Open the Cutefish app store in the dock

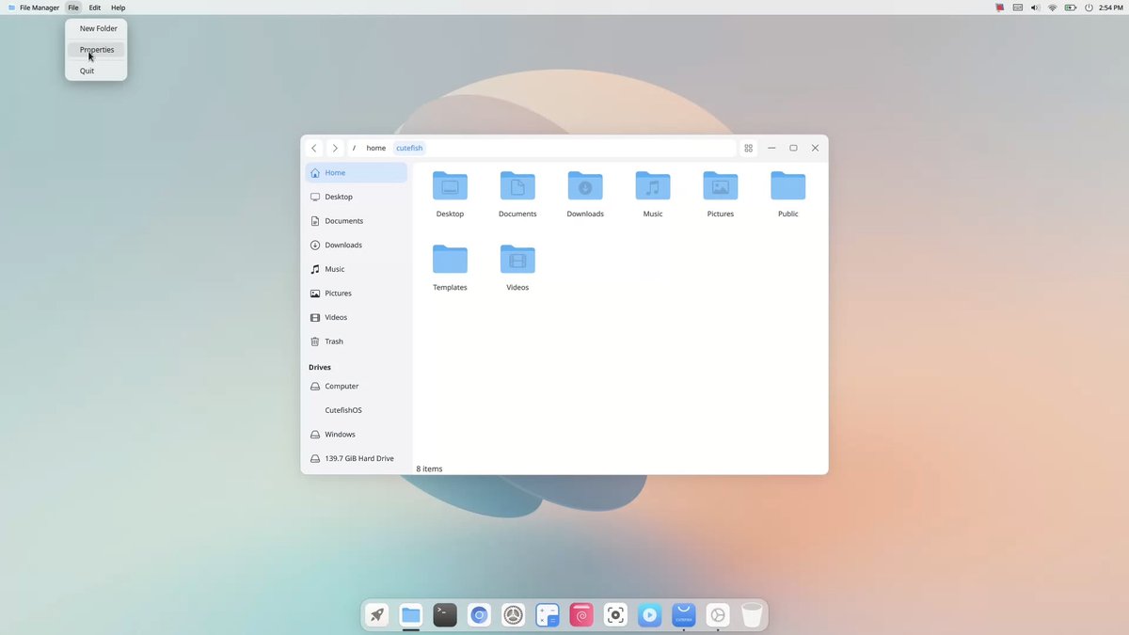tap(684, 615)
